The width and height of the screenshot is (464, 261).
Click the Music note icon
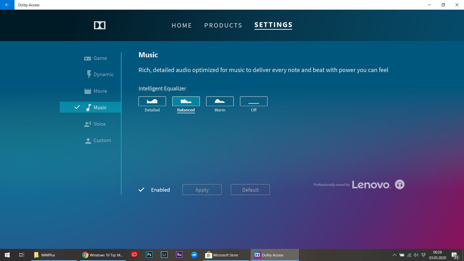88,107
